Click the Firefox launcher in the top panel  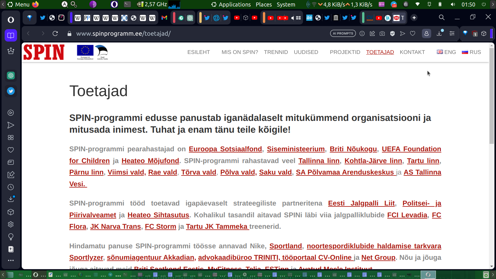pyautogui.click(x=36, y=4)
